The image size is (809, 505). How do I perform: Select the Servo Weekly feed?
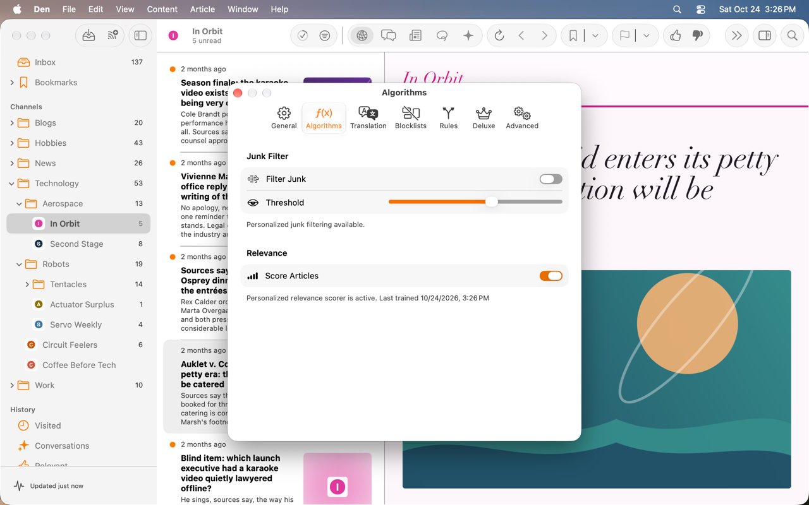pyautogui.click(x=78, y=324)
